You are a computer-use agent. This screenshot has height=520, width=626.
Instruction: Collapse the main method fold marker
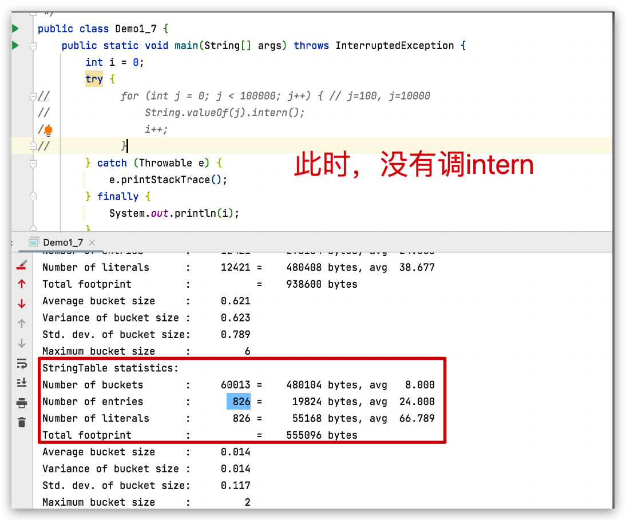(33, 46)
